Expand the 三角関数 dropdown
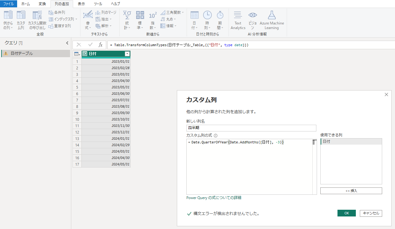The height and width of the screenshot is (229, 395). click(x=183, y=13)
